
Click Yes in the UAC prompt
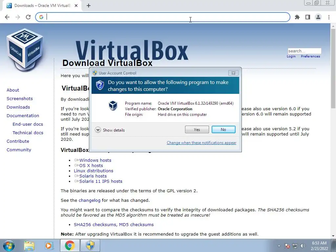(x=197, y=129)
